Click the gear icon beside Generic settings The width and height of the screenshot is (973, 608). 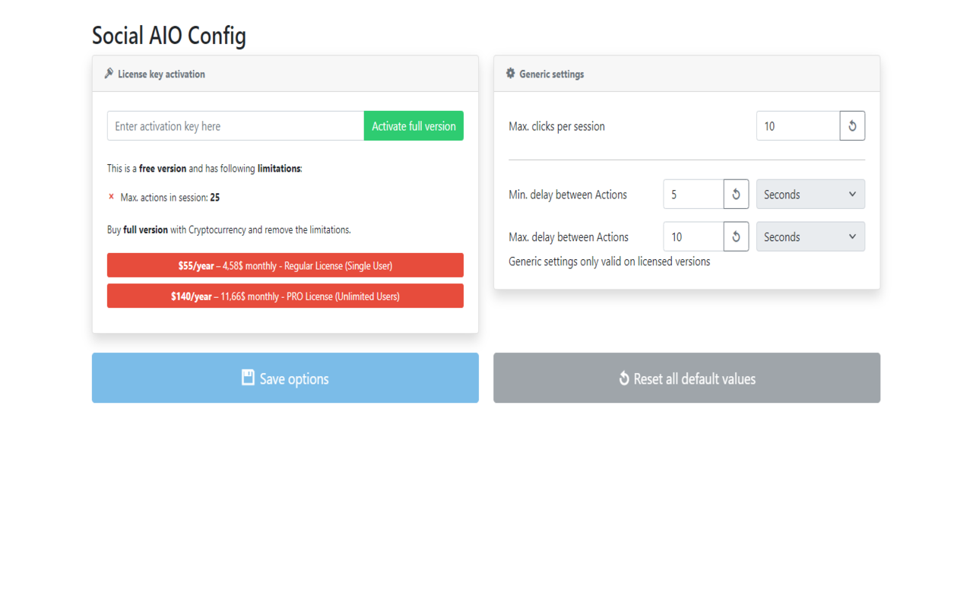[511, 74]
